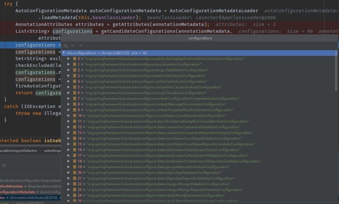This screenshot has height=204, width=339.
Task: Click the 'return' statement in editor
Action: click(24, 93)
